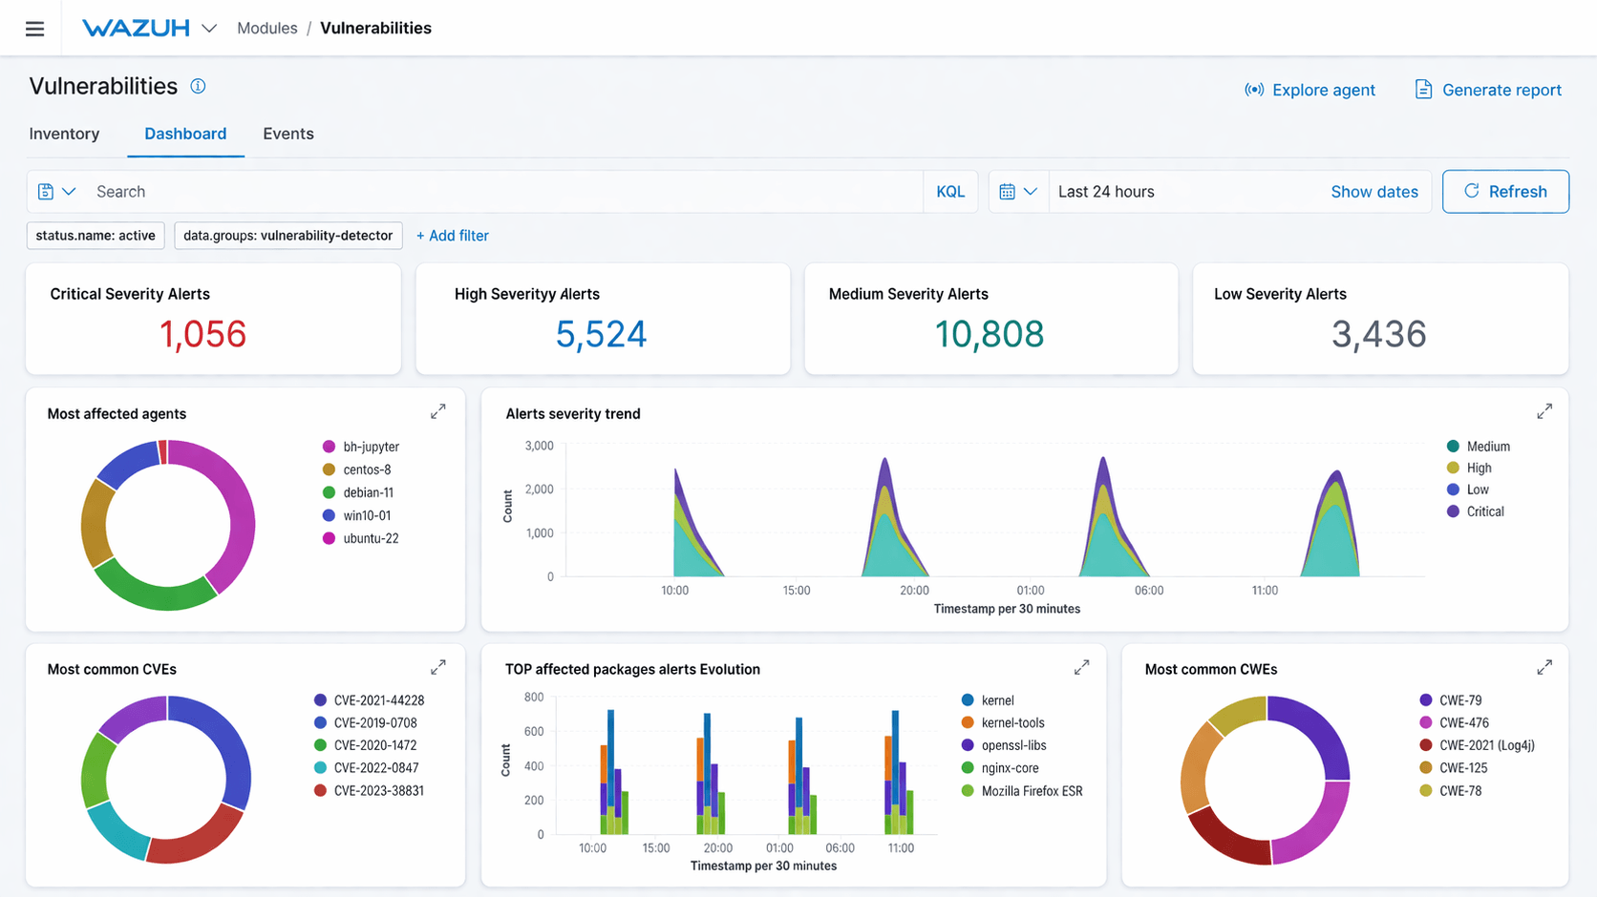1597x897 pixels.
Task: Toggle bh-jupyter agent in the legend
Action: click(371, 447)
